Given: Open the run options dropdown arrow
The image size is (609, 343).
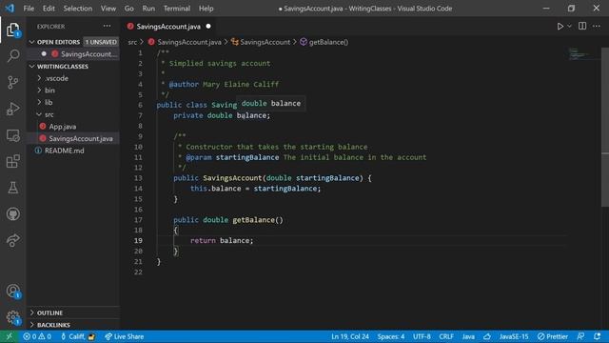Looking at the screenshot, I should coord(569,27).
